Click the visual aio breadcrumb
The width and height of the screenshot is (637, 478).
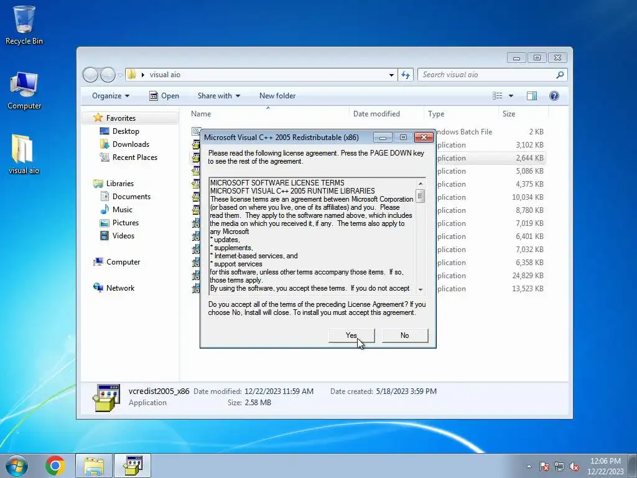[165, 75]
